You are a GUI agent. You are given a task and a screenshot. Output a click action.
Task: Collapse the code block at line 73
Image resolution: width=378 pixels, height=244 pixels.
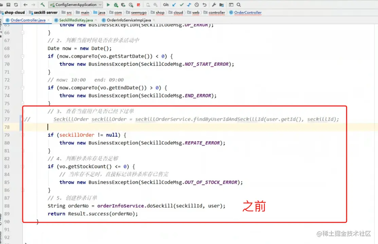[x=22, y=88]
